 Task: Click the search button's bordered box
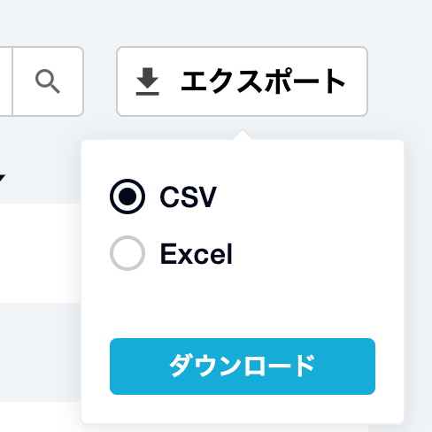(x=48, y=81)
